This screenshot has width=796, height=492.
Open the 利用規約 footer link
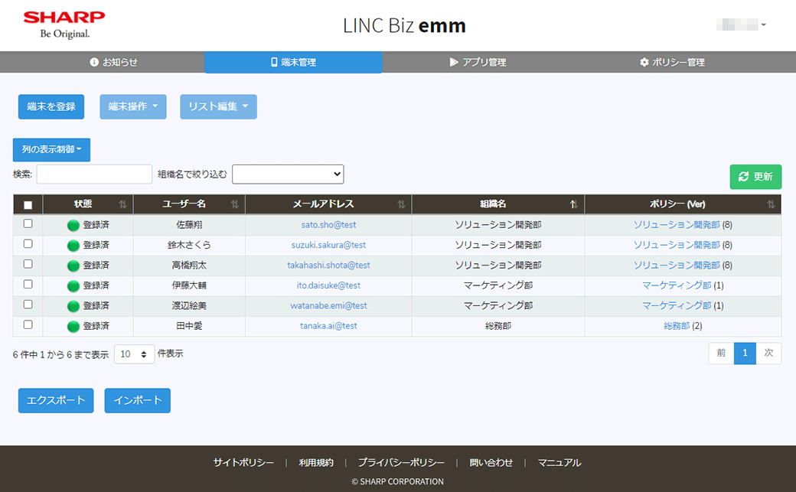(x=316, y=463)
